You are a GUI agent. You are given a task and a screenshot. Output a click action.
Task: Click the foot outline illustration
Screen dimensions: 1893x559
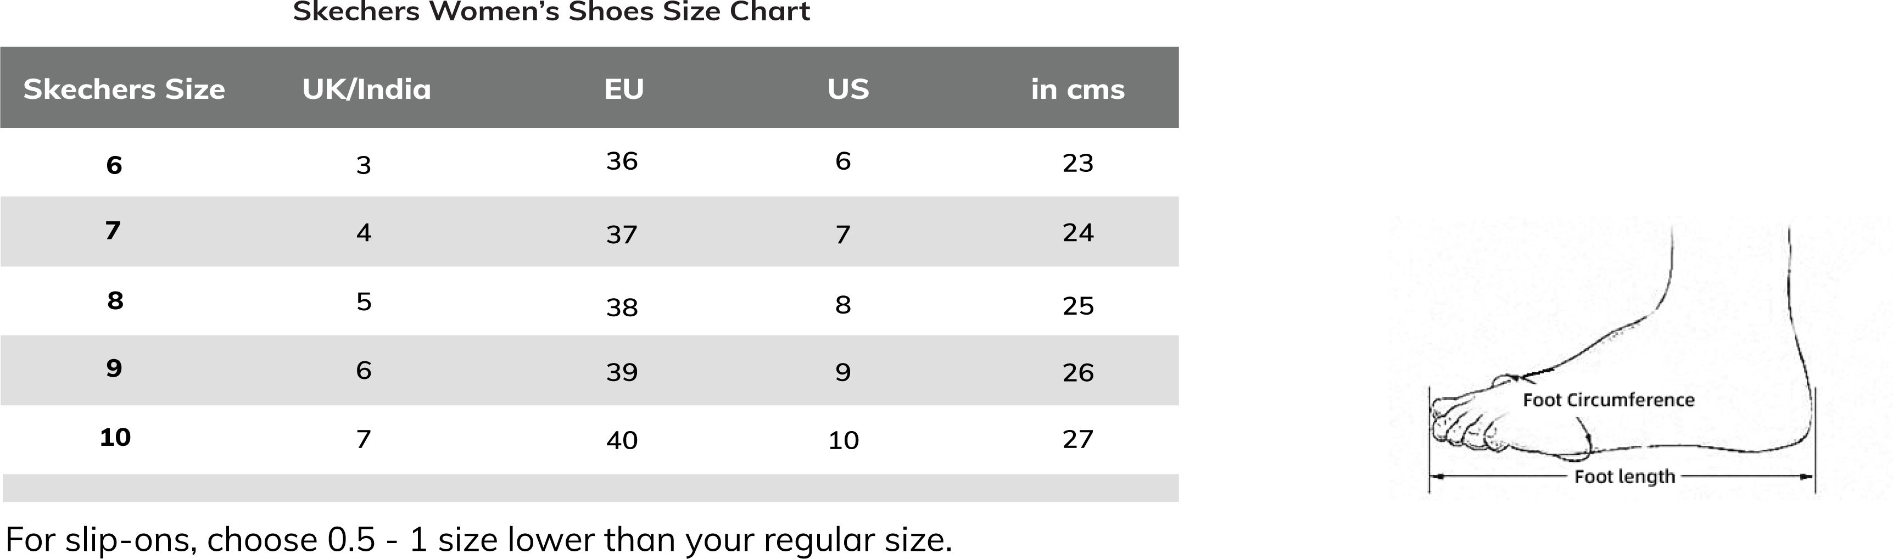tap(1622, 360)
